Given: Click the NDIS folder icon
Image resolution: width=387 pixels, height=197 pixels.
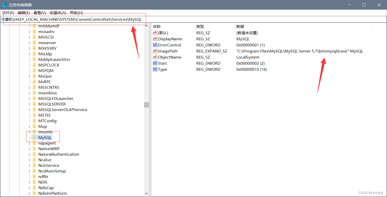Looking at the screenshot, I should point(34,182).
